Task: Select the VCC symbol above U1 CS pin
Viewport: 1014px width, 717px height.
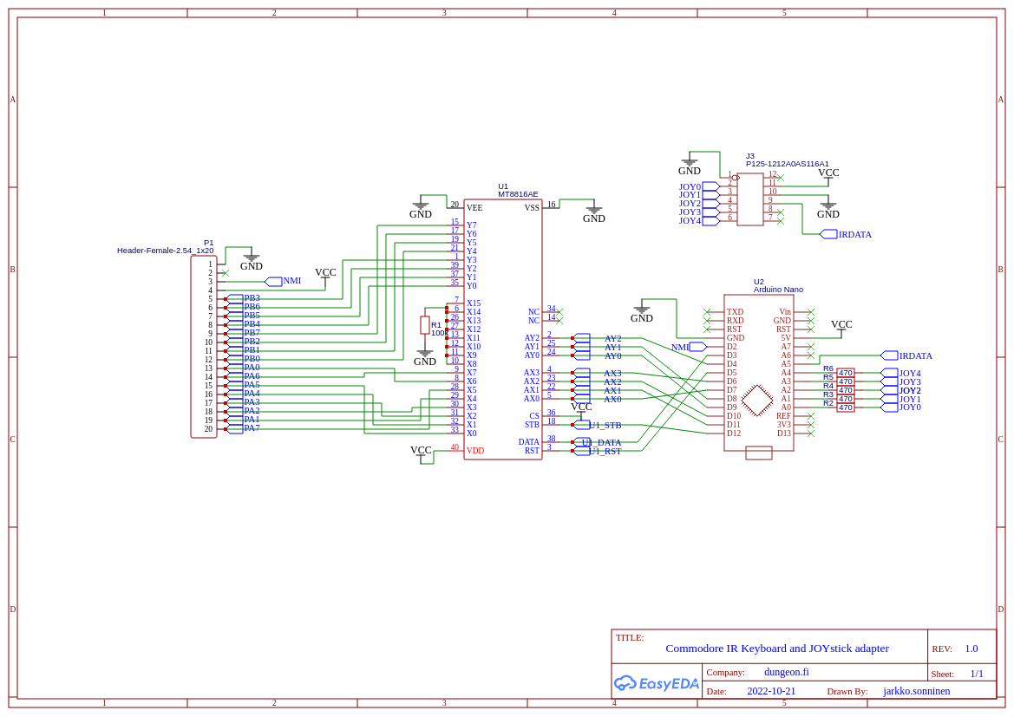Action: point(581,410)
